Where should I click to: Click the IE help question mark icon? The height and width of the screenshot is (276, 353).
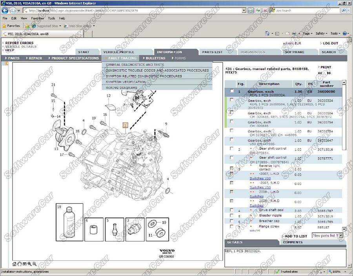(x=345, y=34)
